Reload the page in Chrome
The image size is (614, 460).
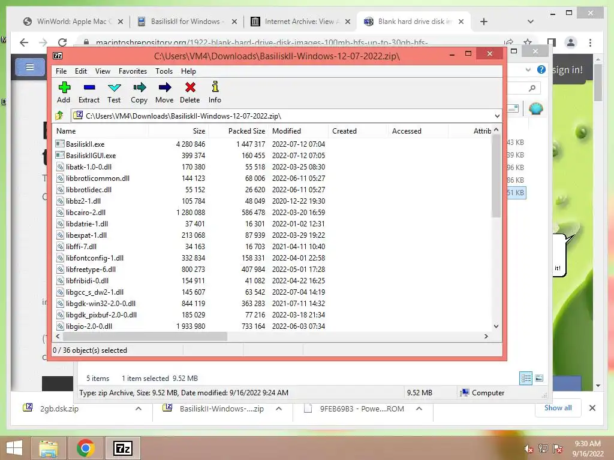(x=62, y=43)
